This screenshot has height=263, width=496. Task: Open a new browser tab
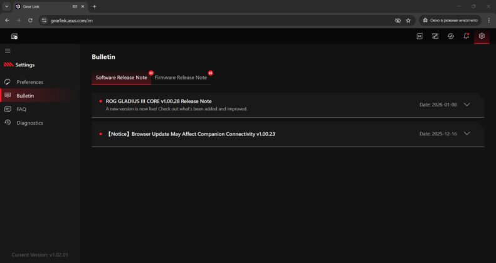[94, 6]
